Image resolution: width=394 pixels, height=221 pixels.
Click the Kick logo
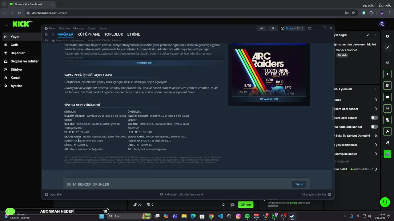(x=22, y=24)
